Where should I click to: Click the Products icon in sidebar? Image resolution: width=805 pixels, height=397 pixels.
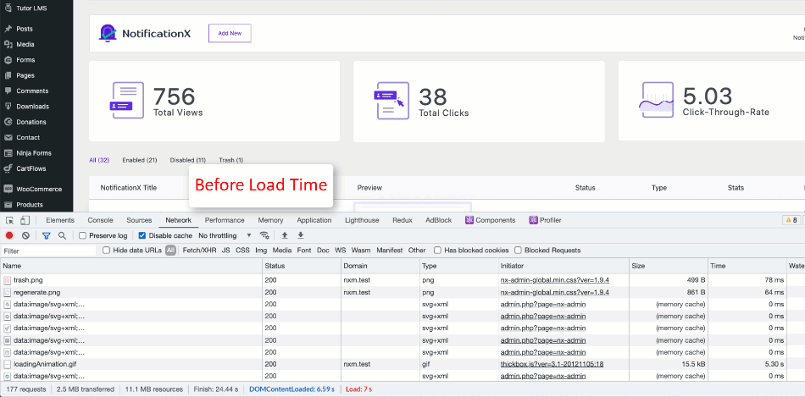coord(8,205)
